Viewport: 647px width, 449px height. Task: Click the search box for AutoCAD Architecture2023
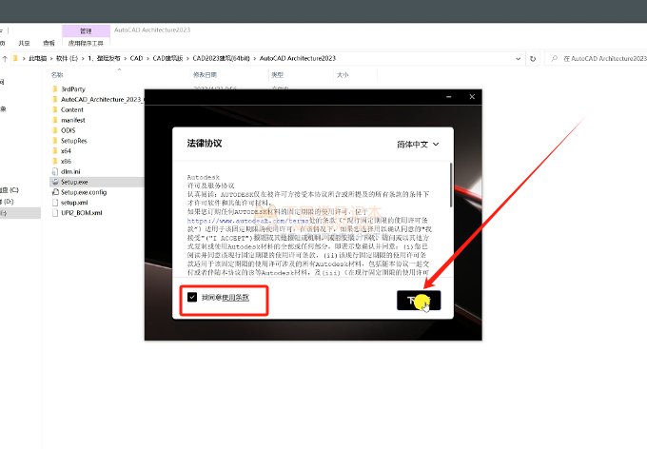[x=599, y=58]
